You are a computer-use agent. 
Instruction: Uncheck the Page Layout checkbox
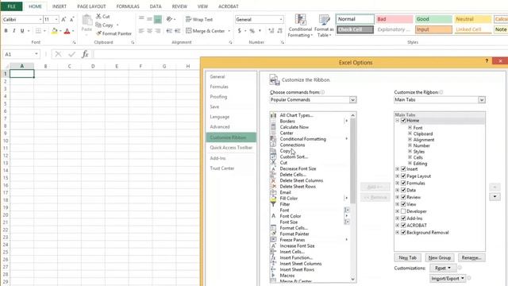[x=403, y=176]
